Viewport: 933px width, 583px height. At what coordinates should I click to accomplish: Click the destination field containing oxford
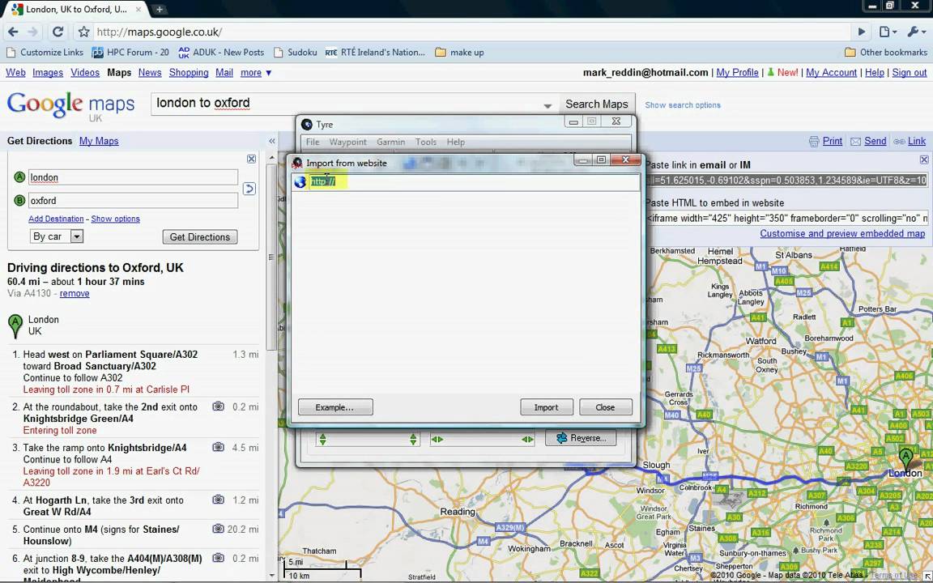point(133,201)
